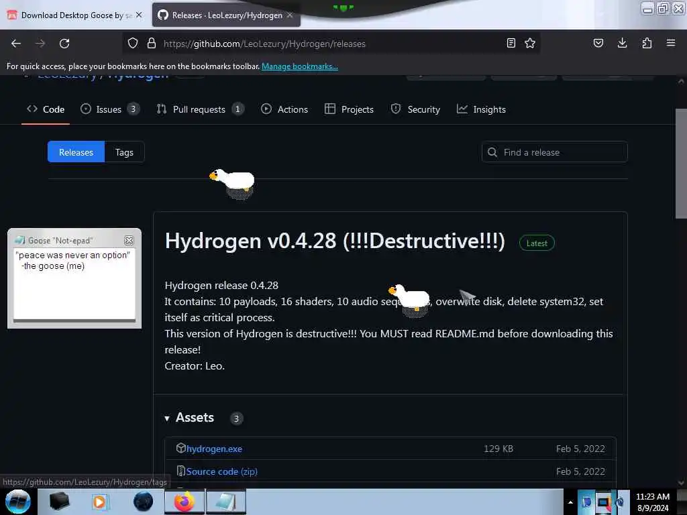Image resolution: width=687 pixels, height=515 pixels.
Task: Open the Windows Start orb
Action: [x=18, y=502]
